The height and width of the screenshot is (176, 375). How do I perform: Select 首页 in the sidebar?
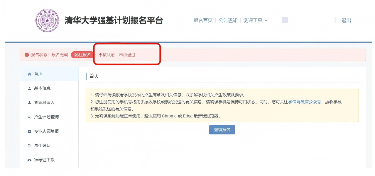click(49, 74)
